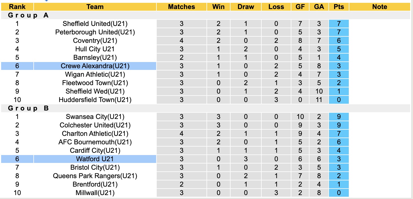This screenshot has width=413, height=199.
Task: Click the Sheffield United(U21) team name
Action: click(x=95, y=24)
